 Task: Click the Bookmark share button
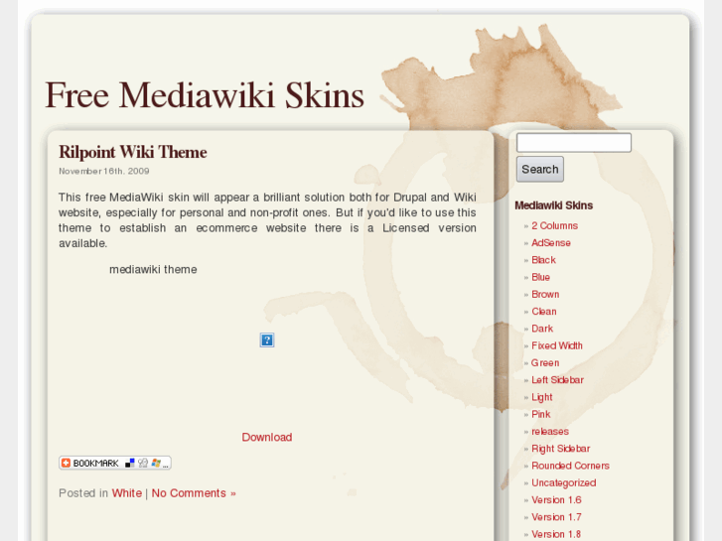[x=115, y=463]
